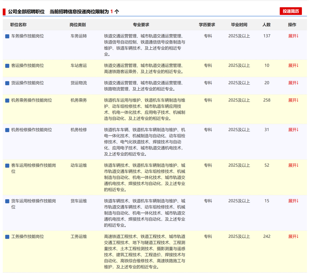Screen dimensions: 309x273
Task: Click the position name 机务乘务操作技能岗位
Action: pos(31,100)
